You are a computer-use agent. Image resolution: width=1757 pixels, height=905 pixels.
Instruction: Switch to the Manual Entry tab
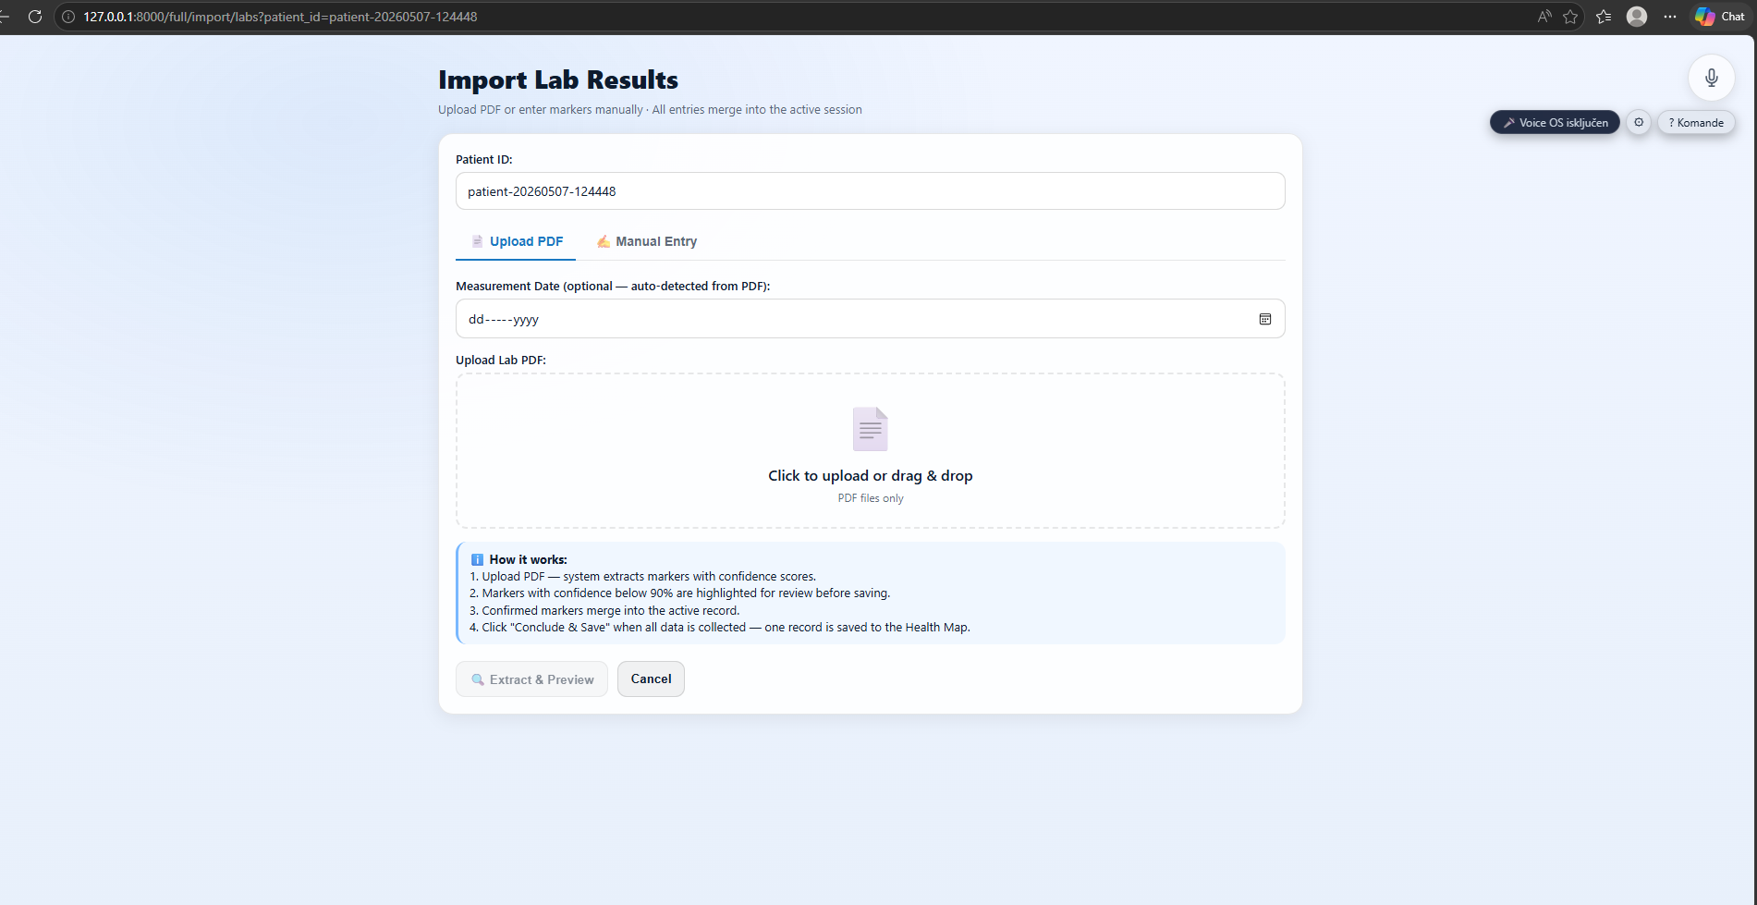(646, 241)
